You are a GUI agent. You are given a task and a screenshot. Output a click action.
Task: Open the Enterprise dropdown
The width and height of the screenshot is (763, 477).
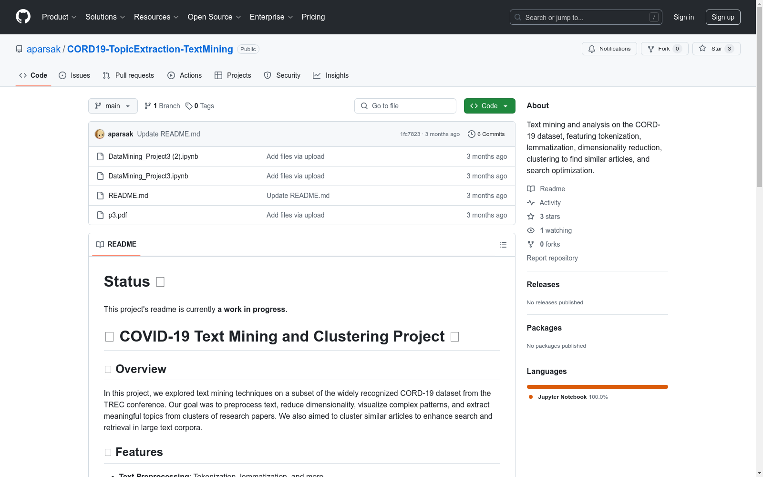[271, 17]
